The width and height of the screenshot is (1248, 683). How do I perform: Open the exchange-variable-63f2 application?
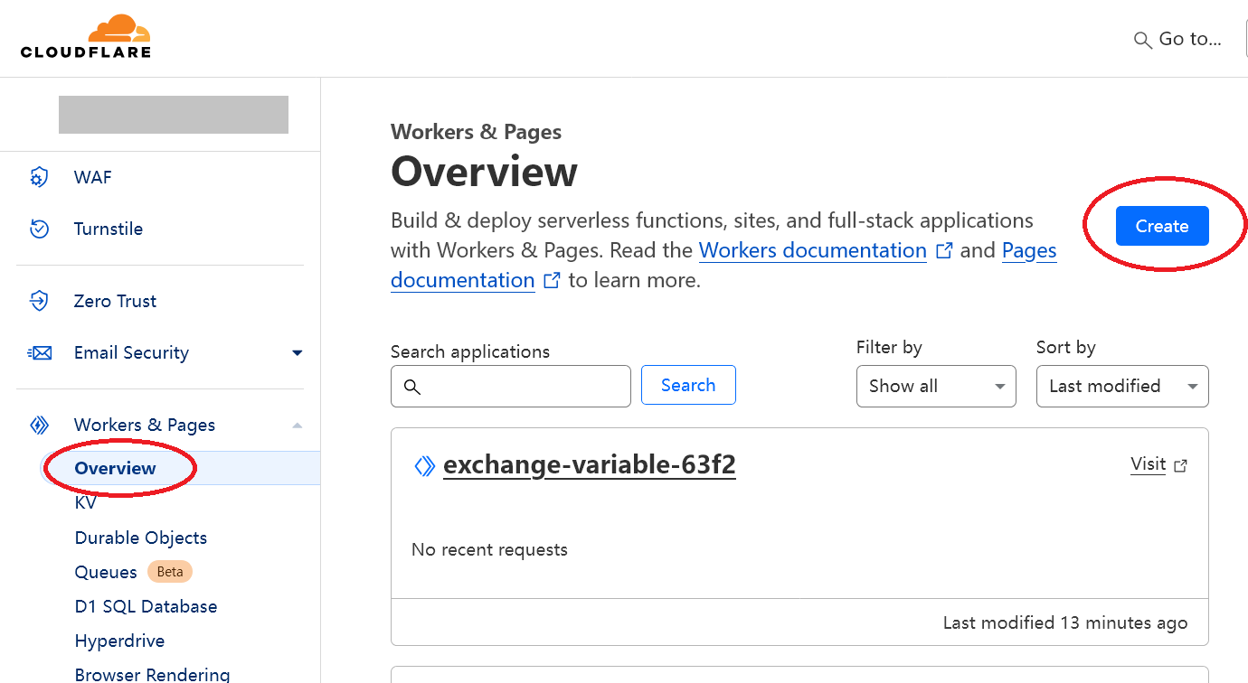click(590, 465)
